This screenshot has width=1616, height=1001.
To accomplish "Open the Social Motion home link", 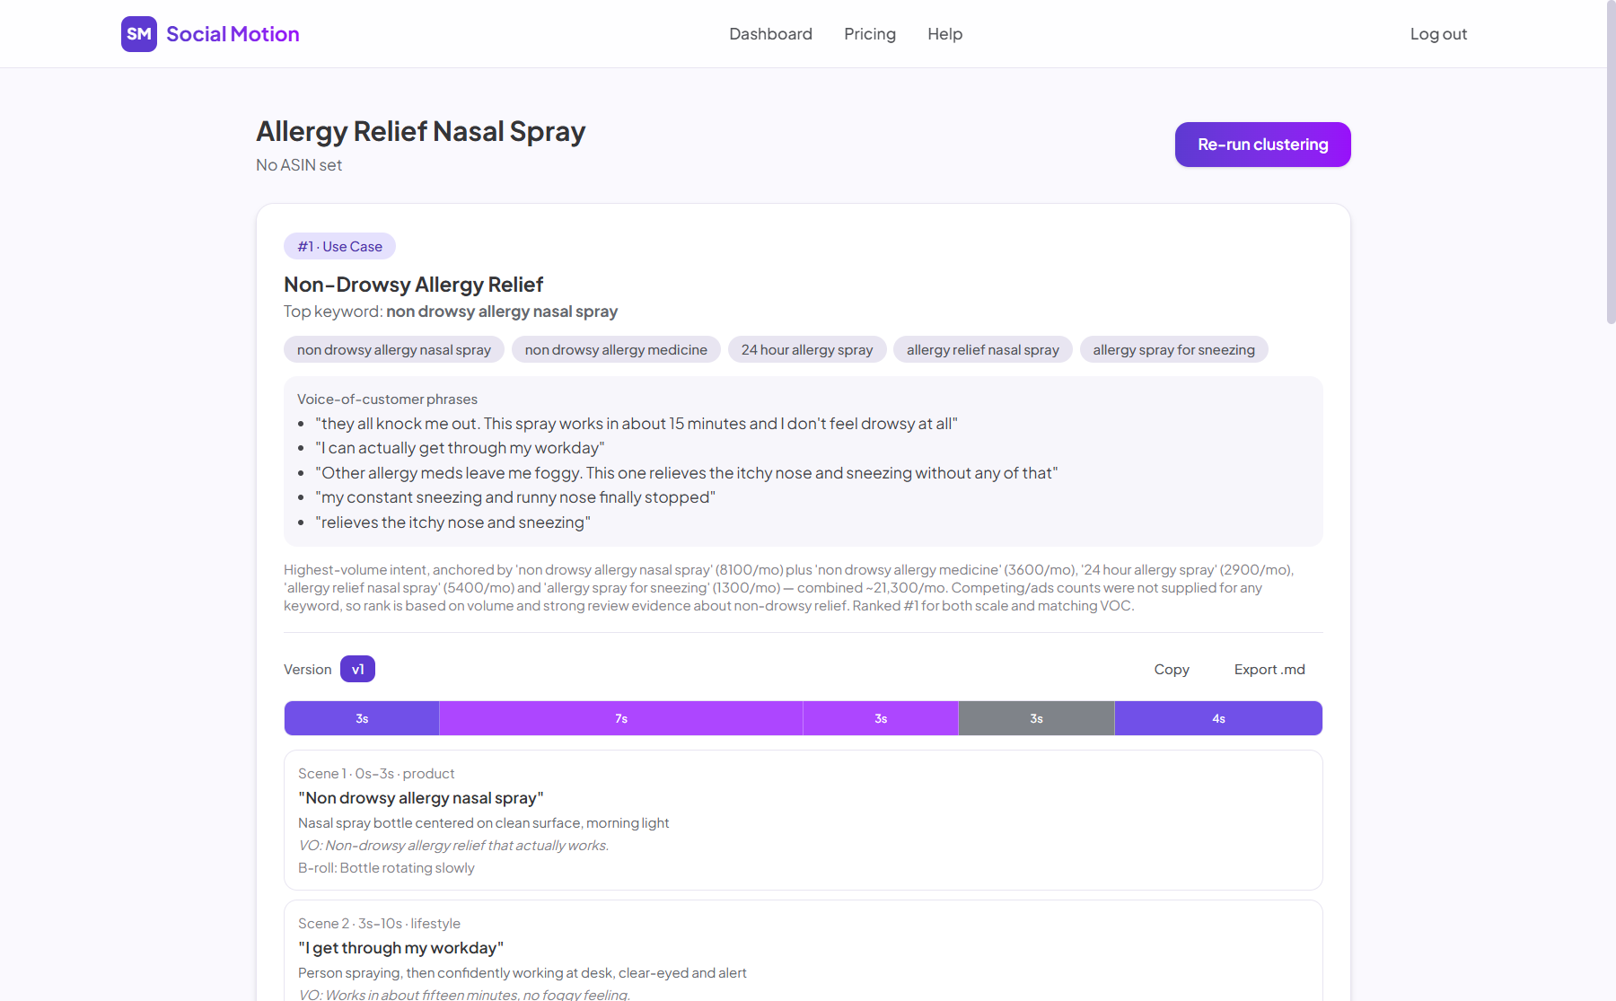I will [x=210, y=34].
